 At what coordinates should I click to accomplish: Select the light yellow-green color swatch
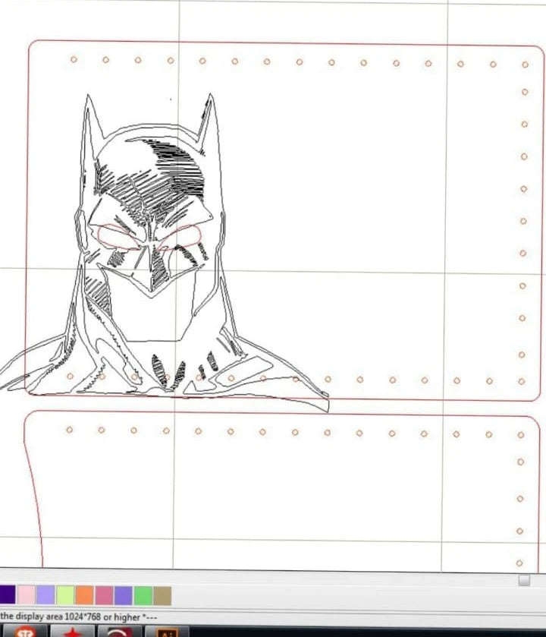click(x=65, y=595)
